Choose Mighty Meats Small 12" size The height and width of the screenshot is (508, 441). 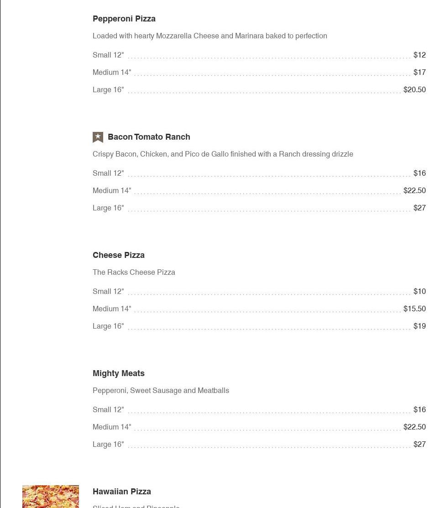coord(108,410)
